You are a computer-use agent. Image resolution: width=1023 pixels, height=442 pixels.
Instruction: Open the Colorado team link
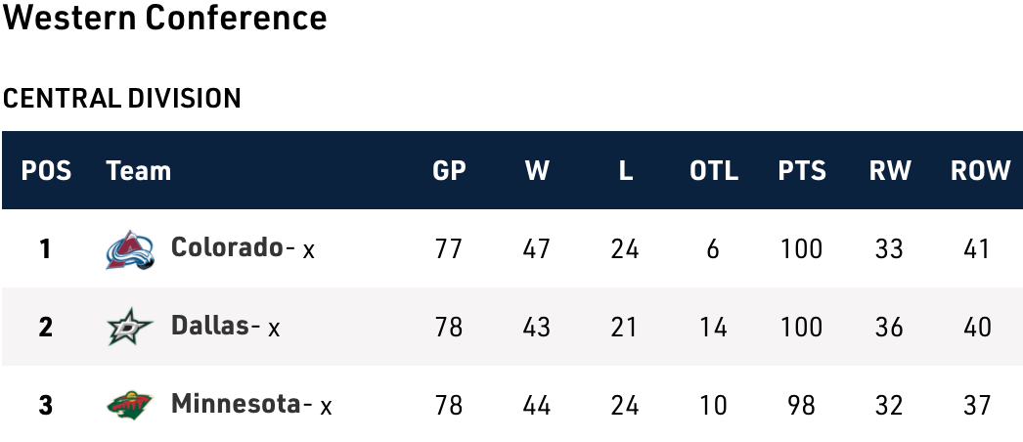tap(227, 247)
